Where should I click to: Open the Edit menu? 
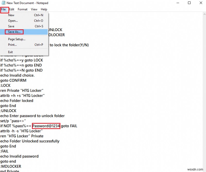pyautogui.click(x=12, y=9)
